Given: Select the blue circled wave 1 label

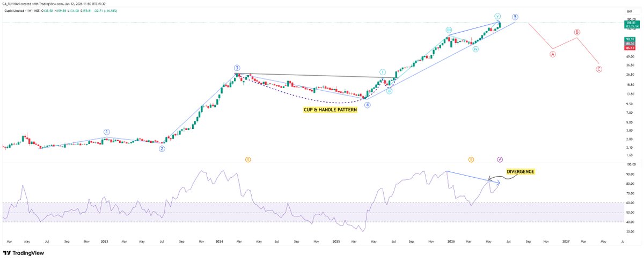Looking at the screenshot, I should pos(107,132).
